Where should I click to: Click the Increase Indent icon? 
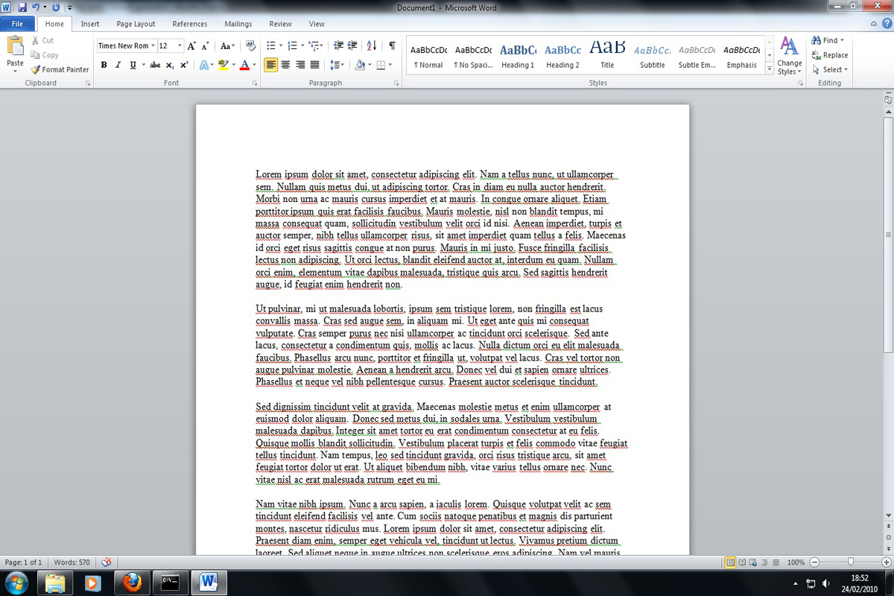pos(352,45)
